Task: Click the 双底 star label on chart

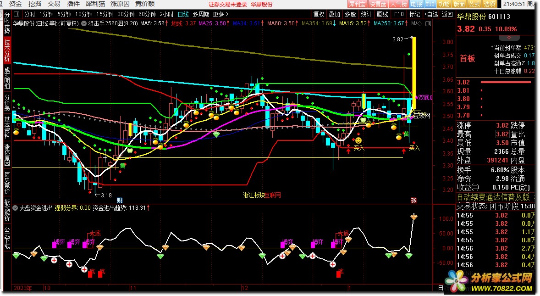Action: [423, 97]
